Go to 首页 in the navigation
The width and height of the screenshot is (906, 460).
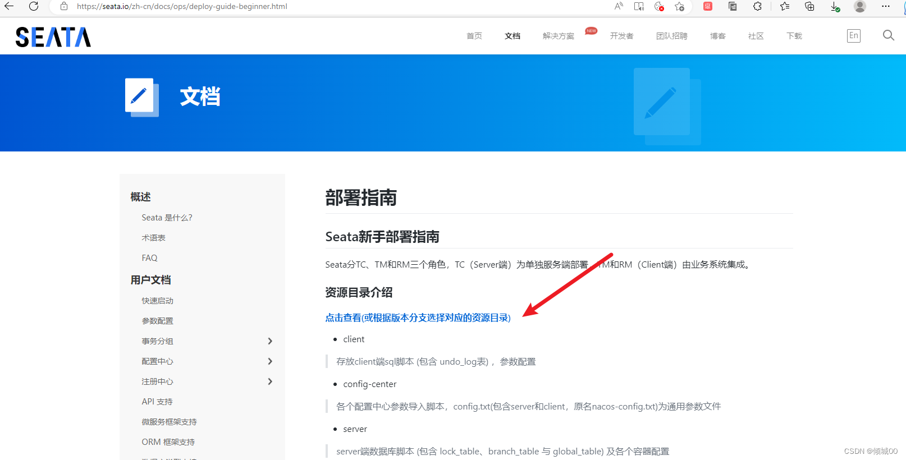[474, 36]
